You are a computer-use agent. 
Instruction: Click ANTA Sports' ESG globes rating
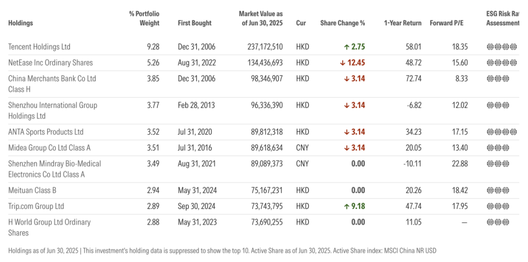[502, 132]
